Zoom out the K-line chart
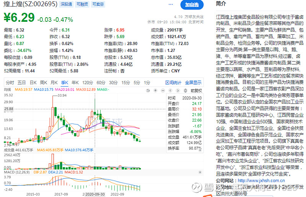The width and height of the screenshot is (306, 197). tap(163, 90)
